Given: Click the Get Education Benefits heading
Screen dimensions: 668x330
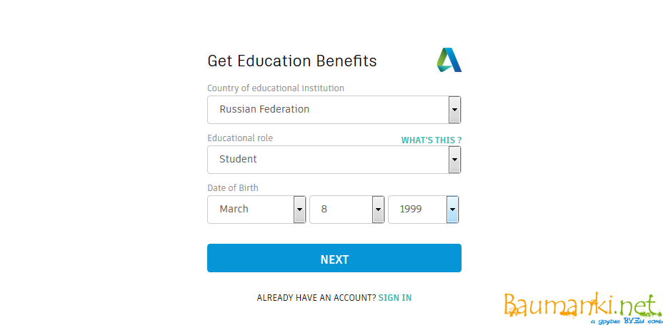Looking at the screenshot, I should coord(292,61).
